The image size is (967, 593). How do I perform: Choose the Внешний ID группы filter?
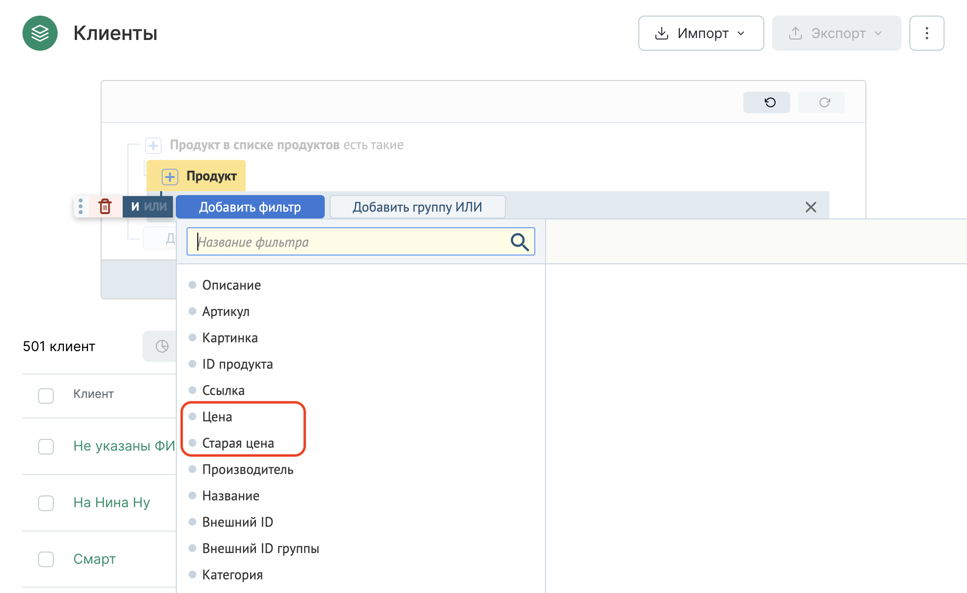[x=260, y=549]
